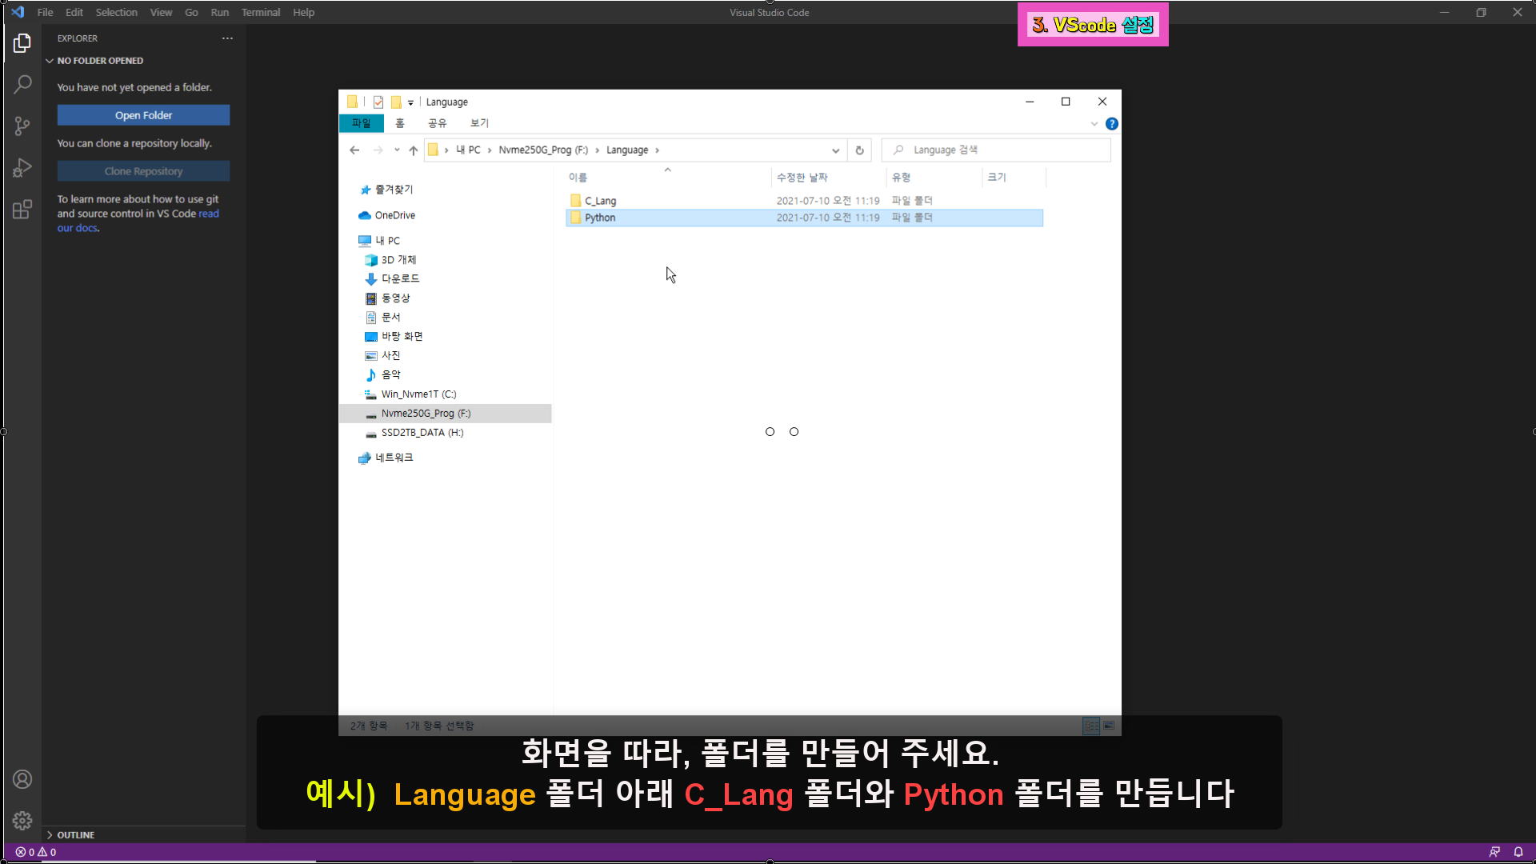This screenshot has height=864, width=1536.
Task: Switch to the 보기 ribbon tab
Action: click(x=479, y=123)
